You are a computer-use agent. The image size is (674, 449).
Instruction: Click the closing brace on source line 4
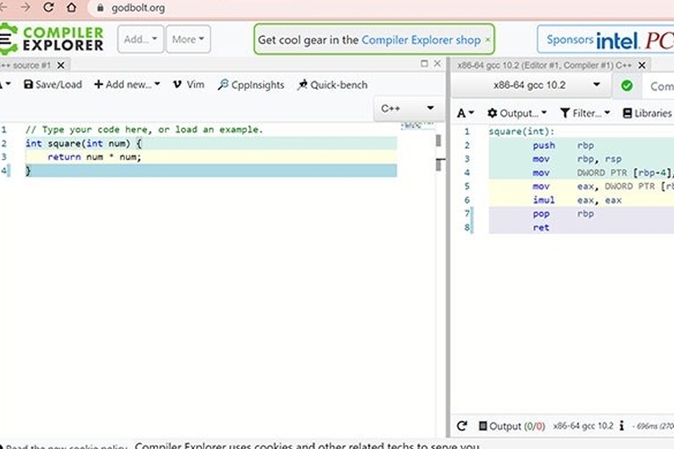29,171
